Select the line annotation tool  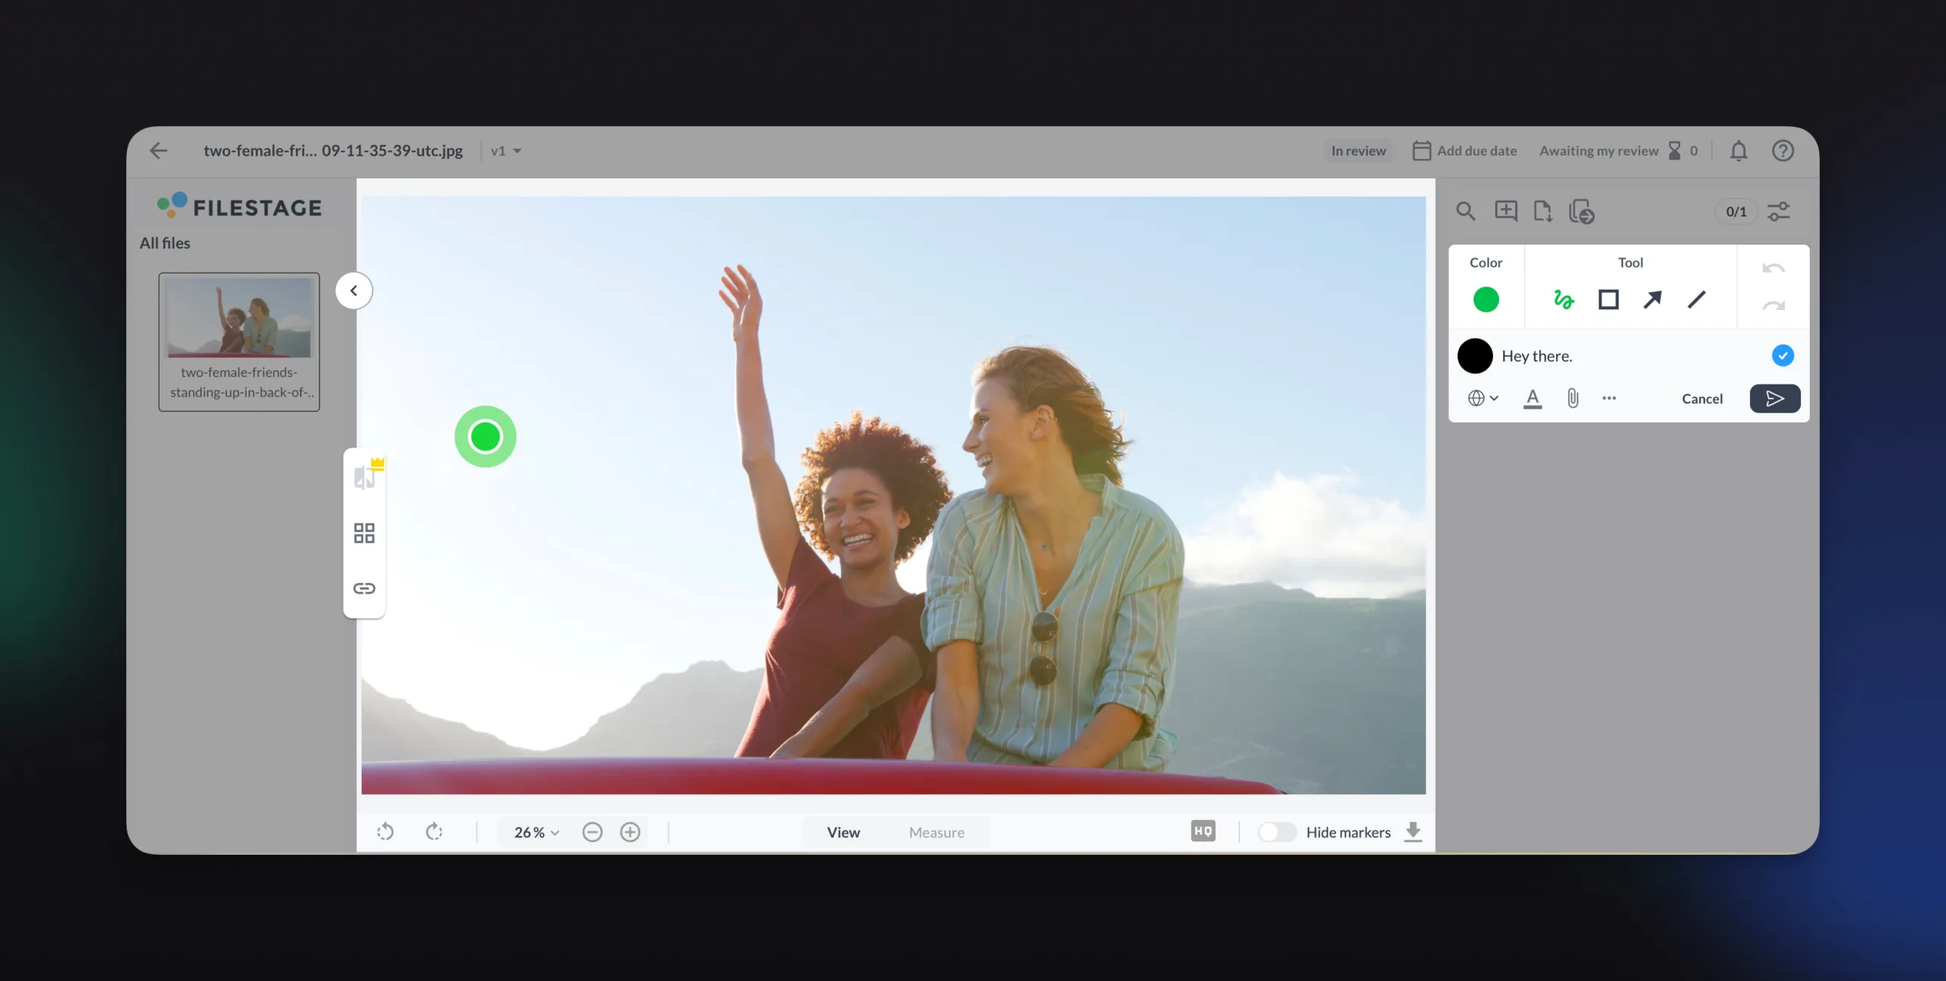pyautogui.click(x=1697, y=300)
